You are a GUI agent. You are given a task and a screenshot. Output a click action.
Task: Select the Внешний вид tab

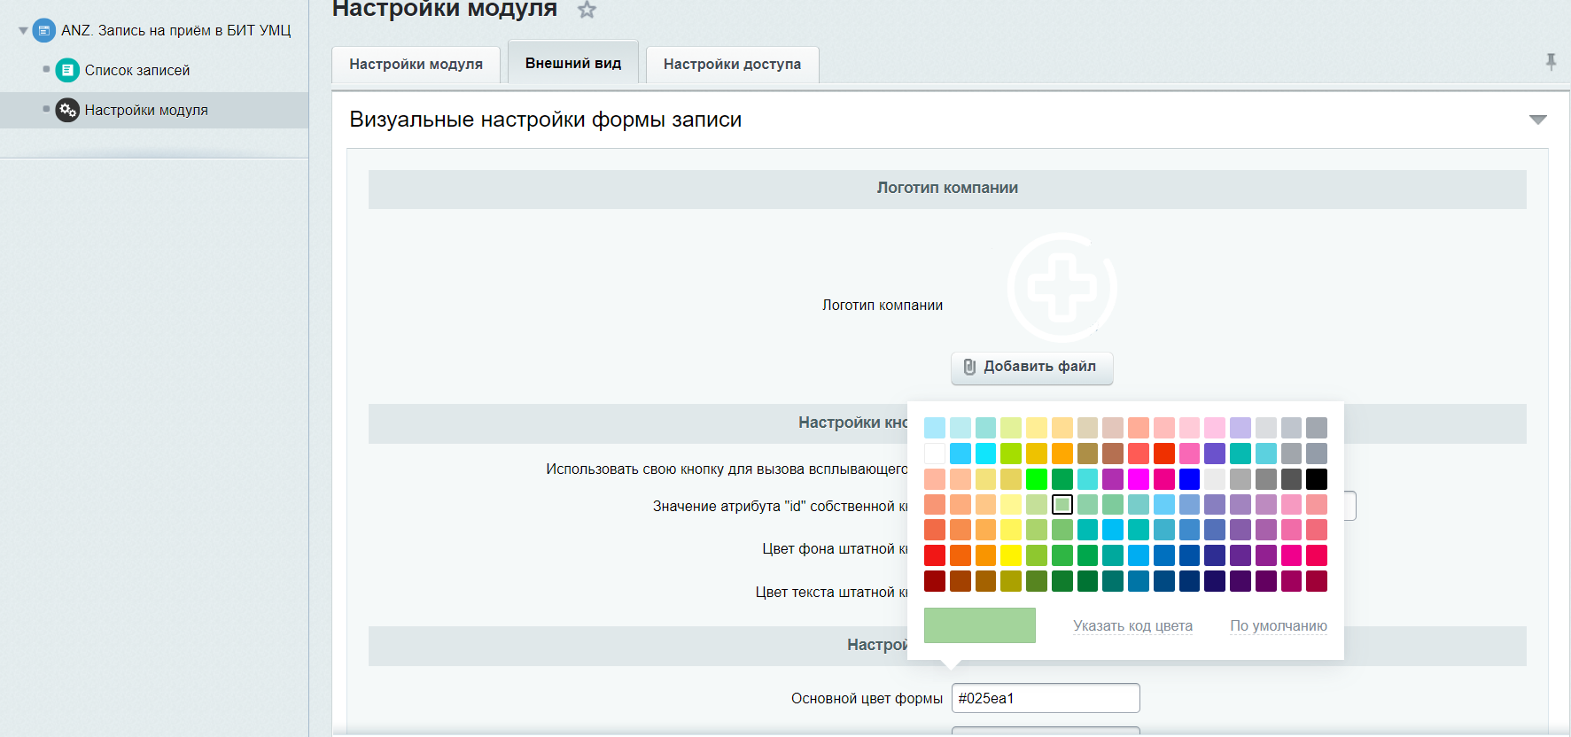click(573, 63)
